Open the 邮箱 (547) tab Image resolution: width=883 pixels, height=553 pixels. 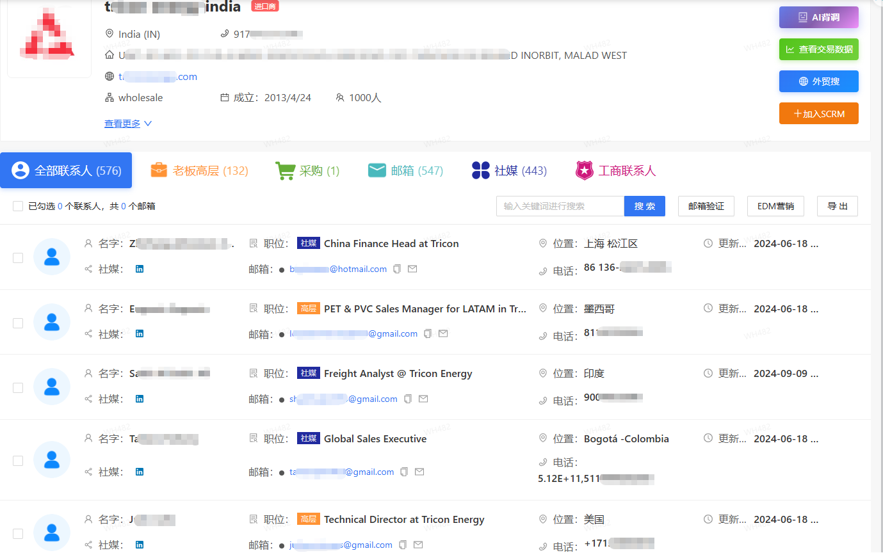pos(405,170)
